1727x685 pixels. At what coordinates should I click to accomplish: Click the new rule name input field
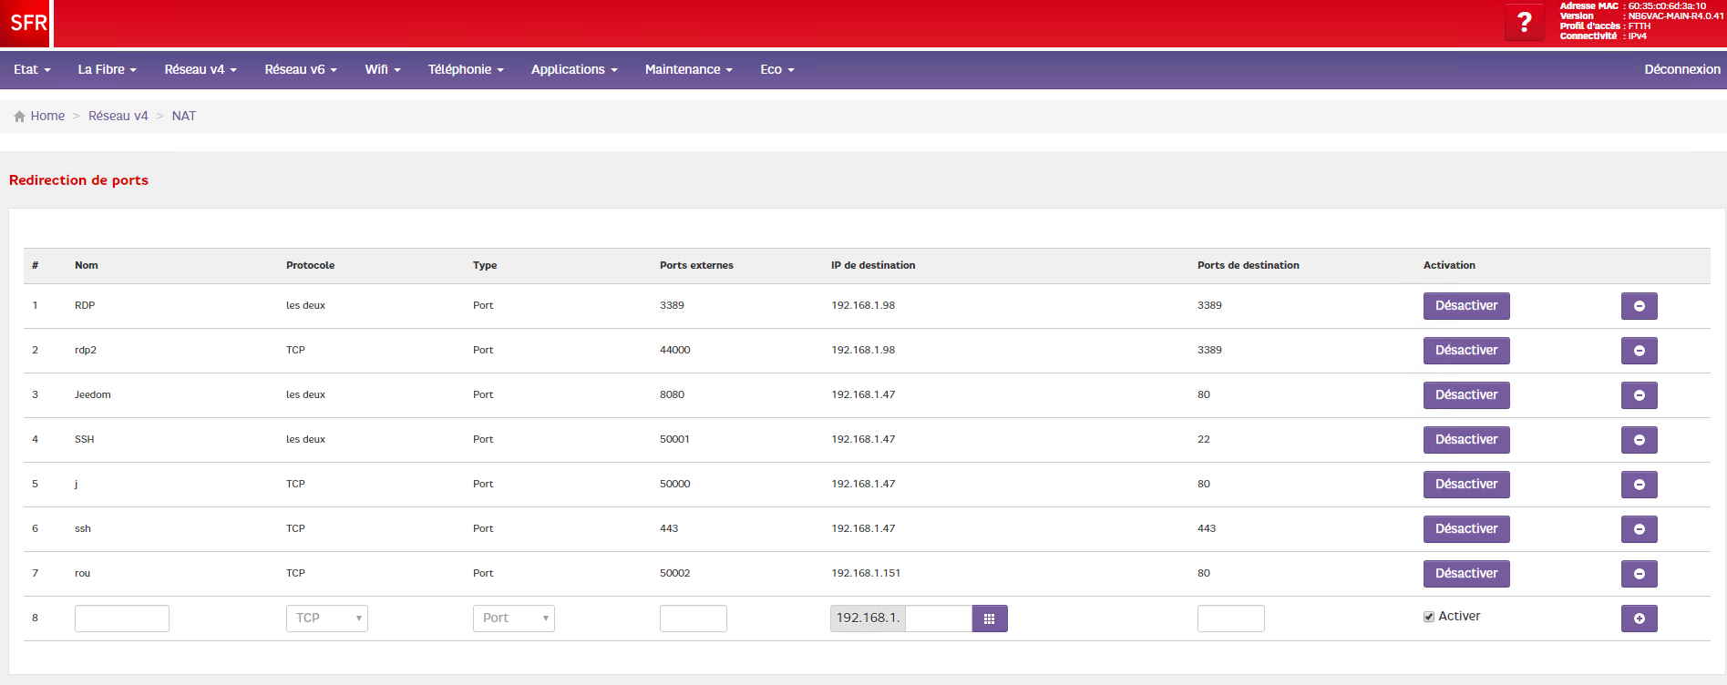(121, 619)
